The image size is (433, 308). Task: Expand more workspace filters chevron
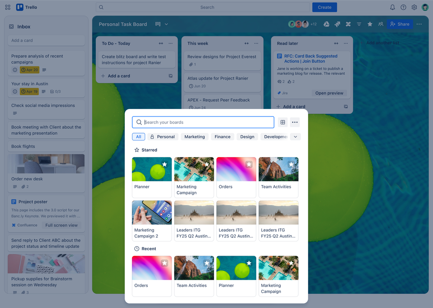click(296, 137)
